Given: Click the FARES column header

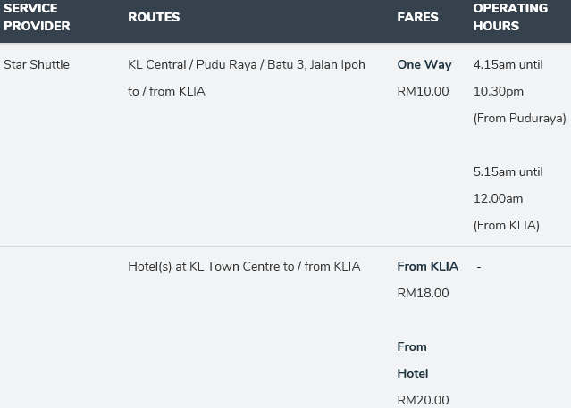Looking at the screenshot, I should pyautogui.click(x=417, y=17).
